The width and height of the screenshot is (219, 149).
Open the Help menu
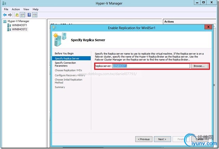tap(36, 10)
